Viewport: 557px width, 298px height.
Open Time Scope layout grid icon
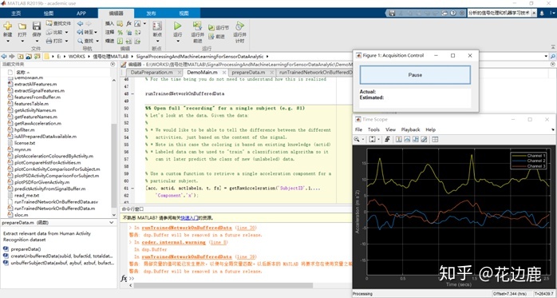[x=435, y=139]
